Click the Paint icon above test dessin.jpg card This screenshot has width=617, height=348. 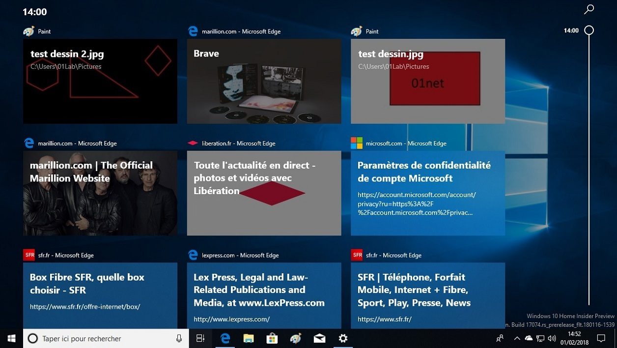[357, 31]
